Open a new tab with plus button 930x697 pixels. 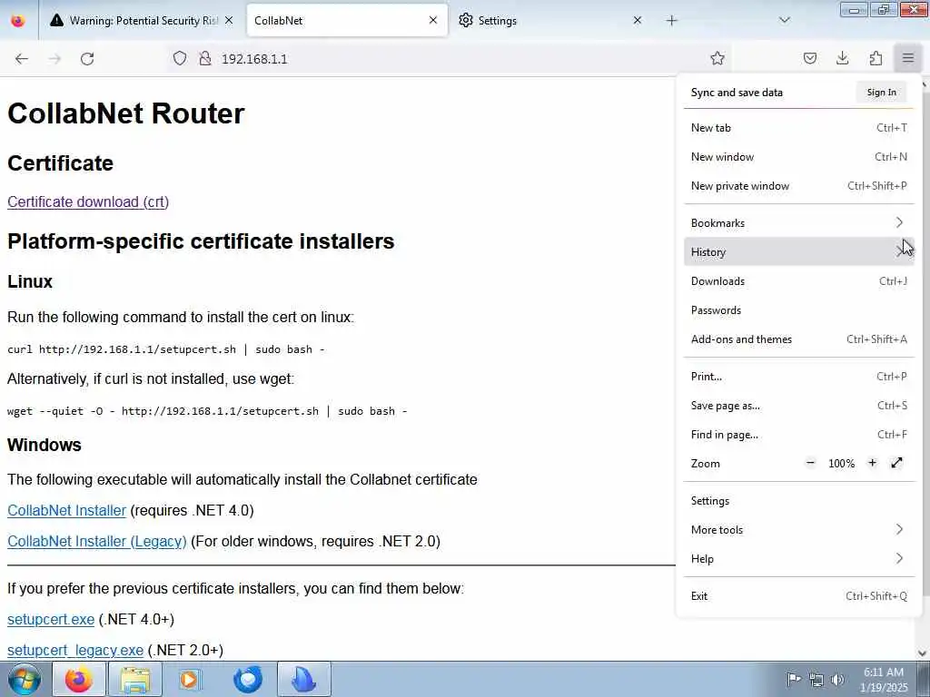pos(671,21)
